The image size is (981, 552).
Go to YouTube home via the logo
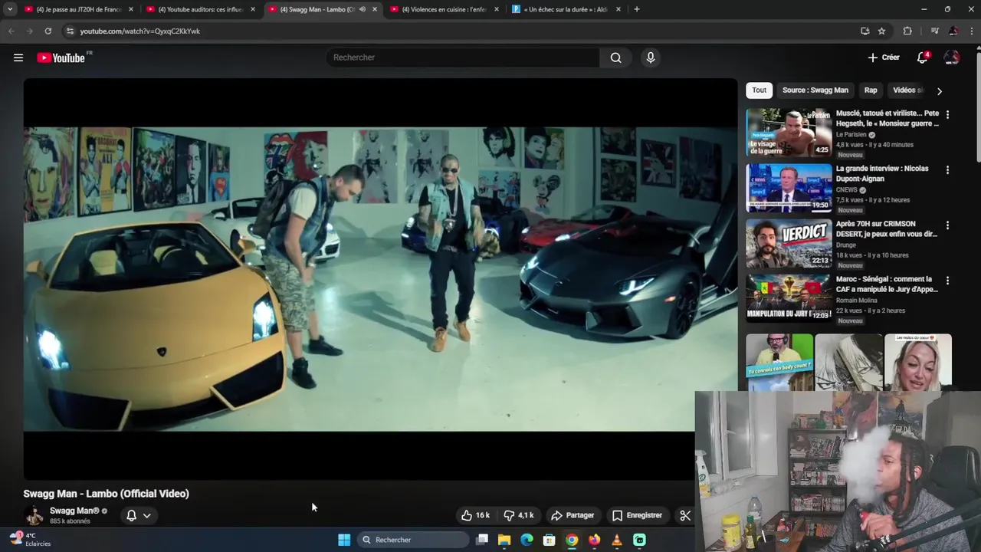click(x=61, y=58)
